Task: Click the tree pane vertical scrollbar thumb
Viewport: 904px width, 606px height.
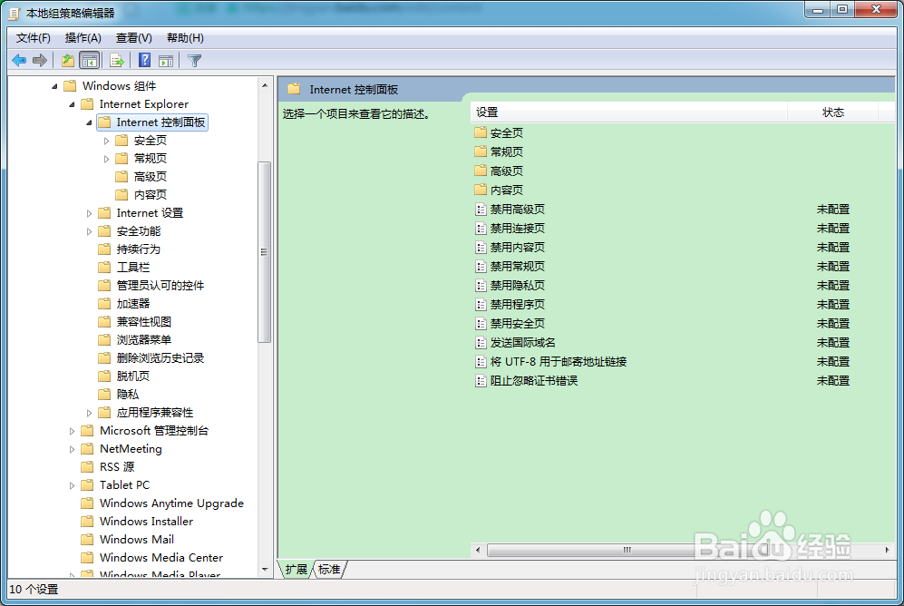Action: click(265, 252)
